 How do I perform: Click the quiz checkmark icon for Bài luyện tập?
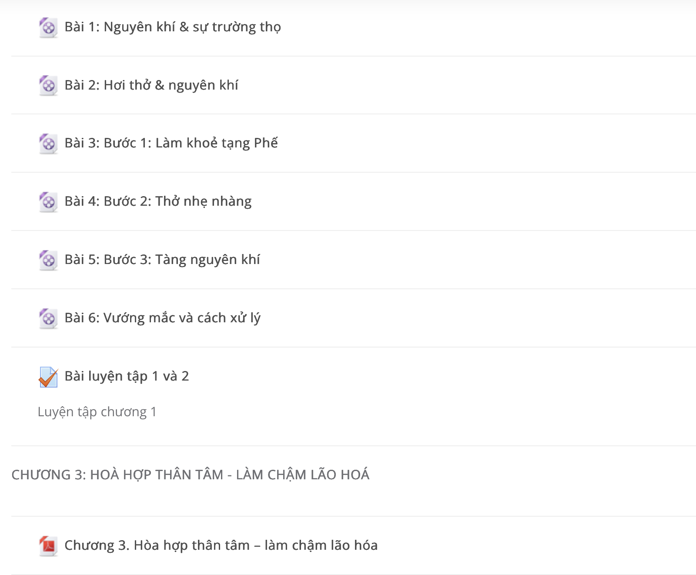coord(48,377)
